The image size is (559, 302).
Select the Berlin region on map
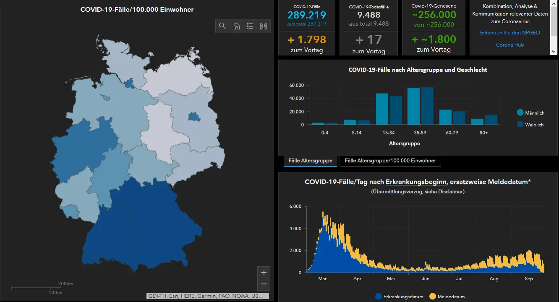click(193, 116)
